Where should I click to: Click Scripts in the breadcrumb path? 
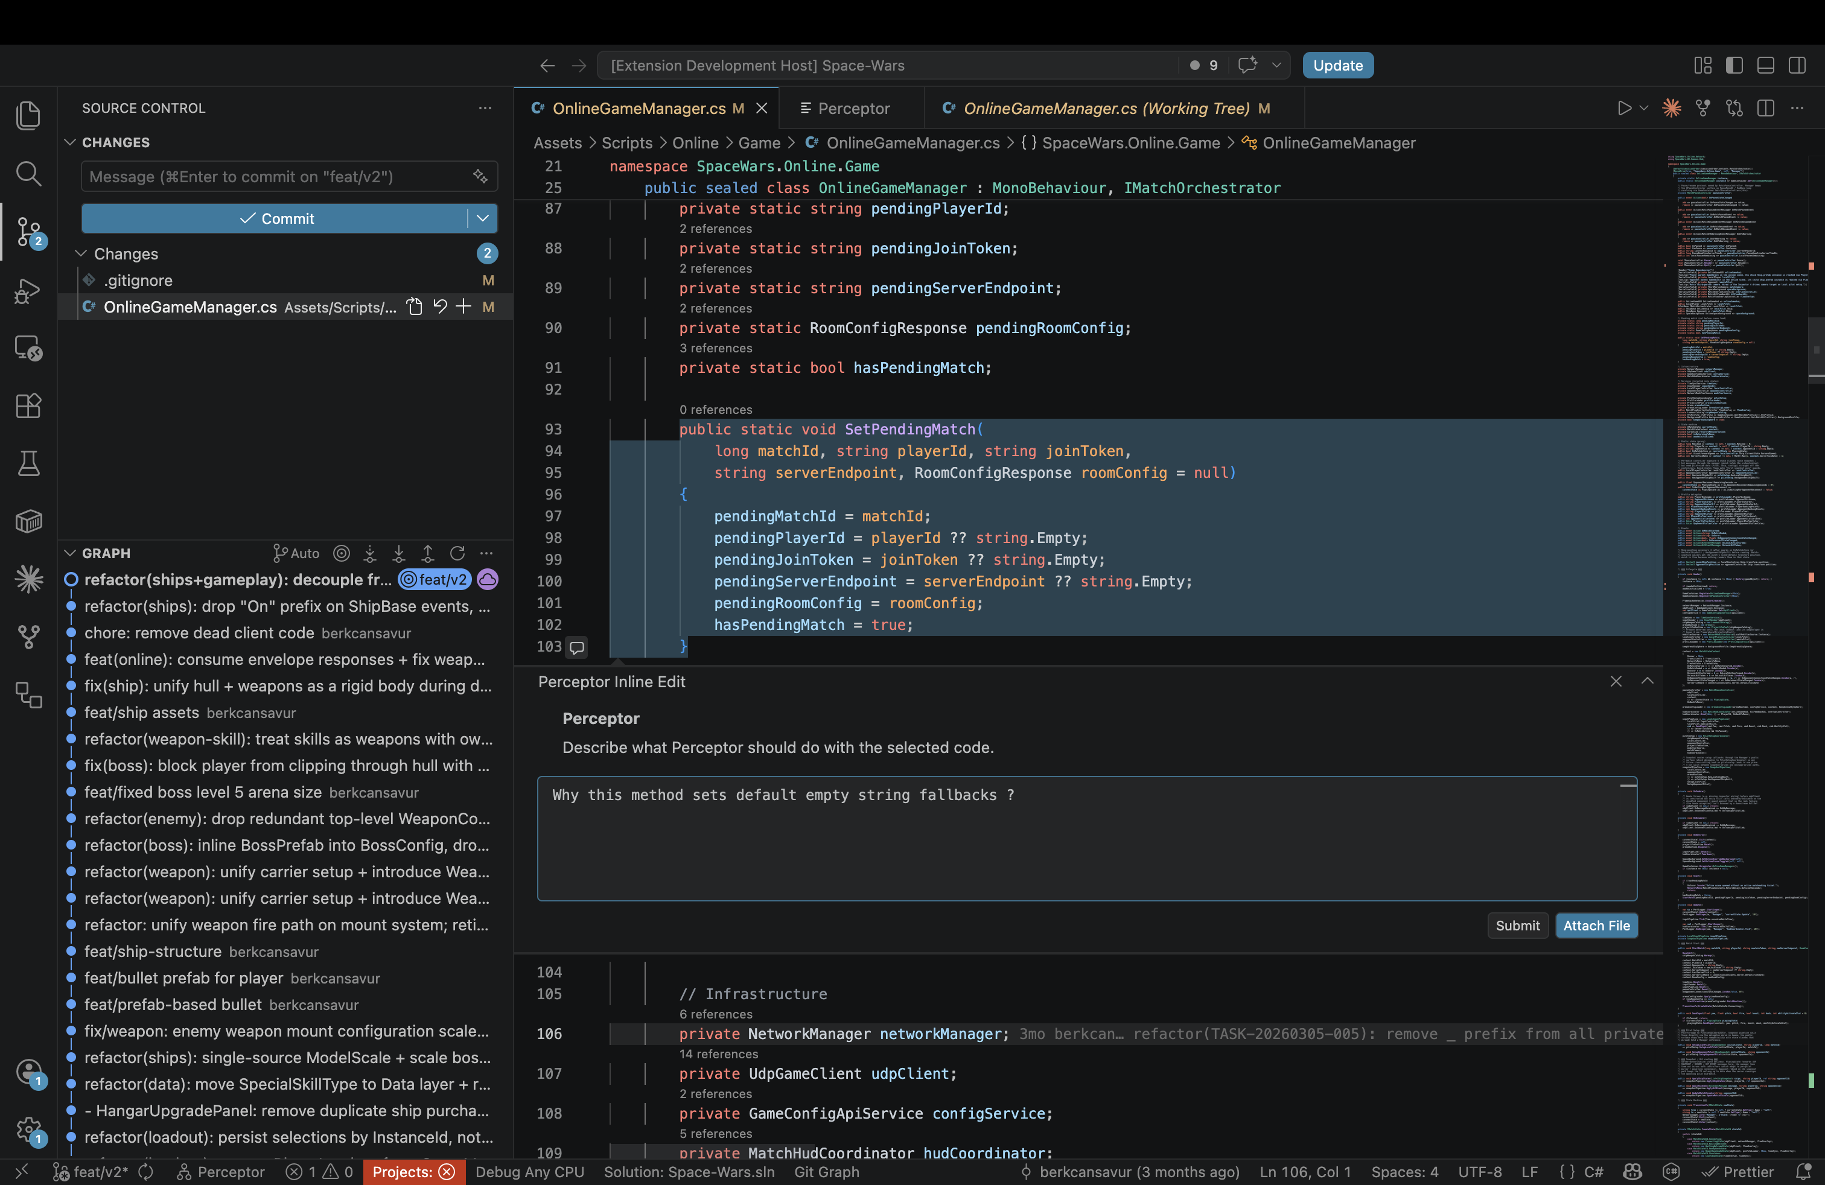[626, 142]
